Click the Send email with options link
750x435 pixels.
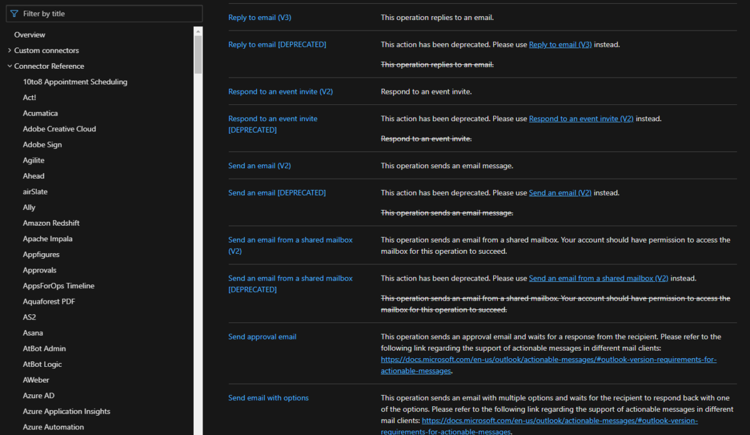268,397
